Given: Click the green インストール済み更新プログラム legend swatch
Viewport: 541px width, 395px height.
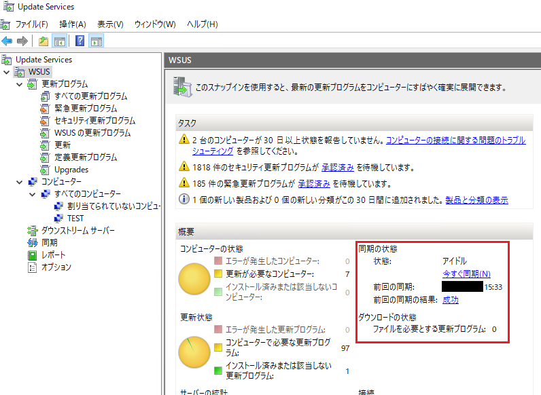Looking at the screenshot, I should click(218, 371).
